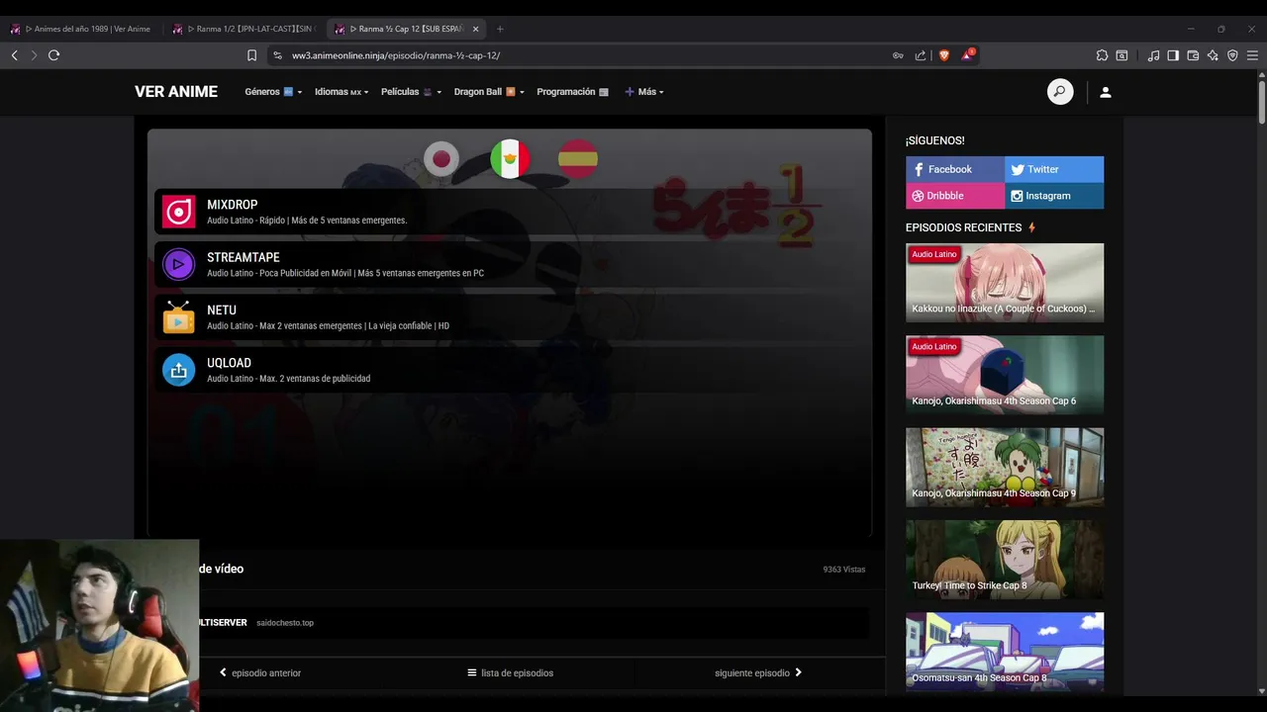Click the password key icon in address bar
1267x712 pixels.
tap(898, 55)
